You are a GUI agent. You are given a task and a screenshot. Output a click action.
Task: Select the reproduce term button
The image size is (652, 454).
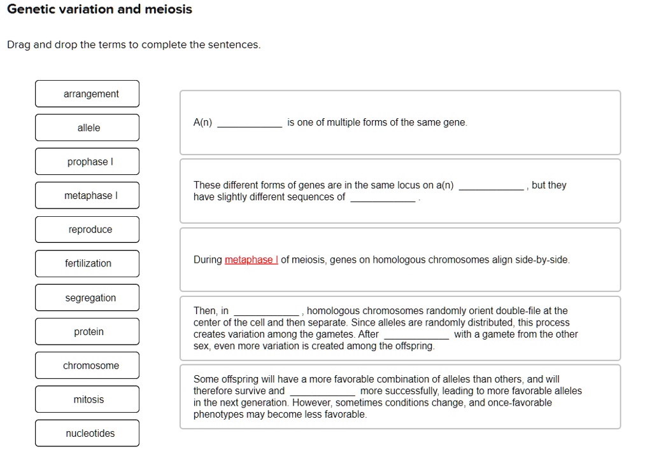[87, 229]
